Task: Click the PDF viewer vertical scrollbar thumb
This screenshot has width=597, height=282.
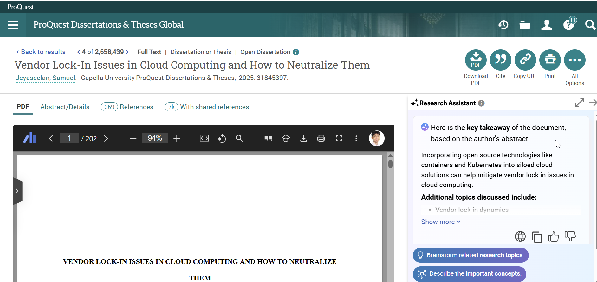Action: click(390, 164)
